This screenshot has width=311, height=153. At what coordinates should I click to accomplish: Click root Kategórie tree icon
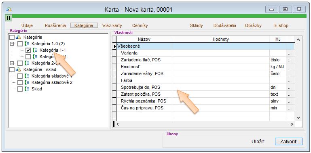point(18,37)
